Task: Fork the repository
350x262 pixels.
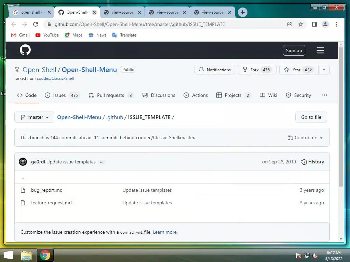Action: coord(257,70)
